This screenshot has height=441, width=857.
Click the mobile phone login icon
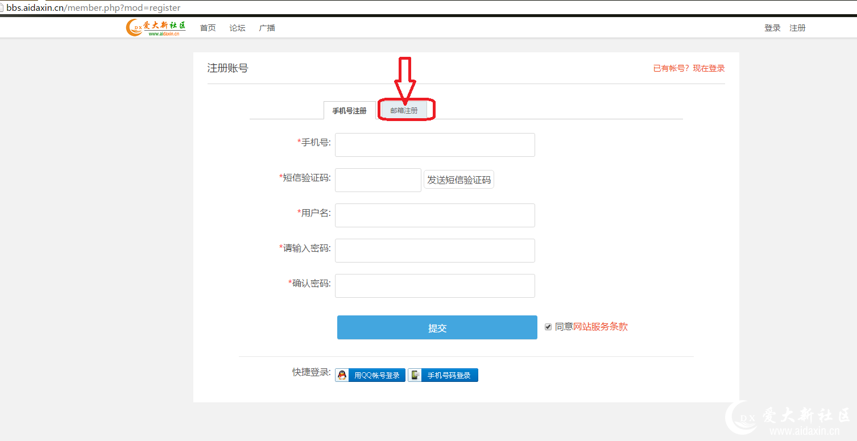click(x=415, y=375)
